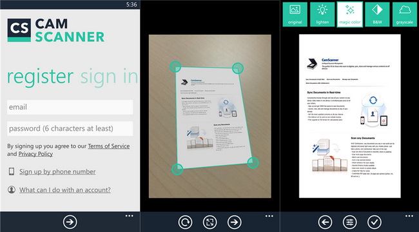The width and height of the screenshot is (419, 232).
Task: Submit registration with the arrow button
Action: click(70, 222)
